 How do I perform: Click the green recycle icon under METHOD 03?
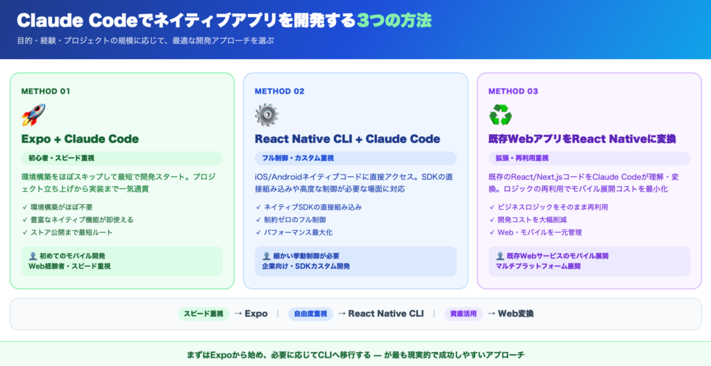point(500,115)
